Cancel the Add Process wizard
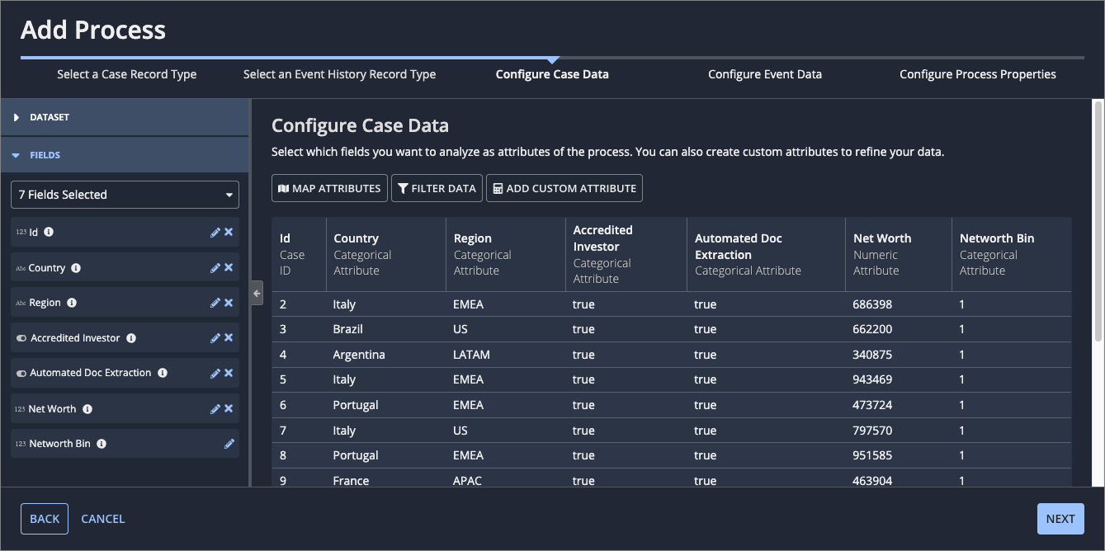The height and width of the screenshot is (551, 1105). [103, 519]
